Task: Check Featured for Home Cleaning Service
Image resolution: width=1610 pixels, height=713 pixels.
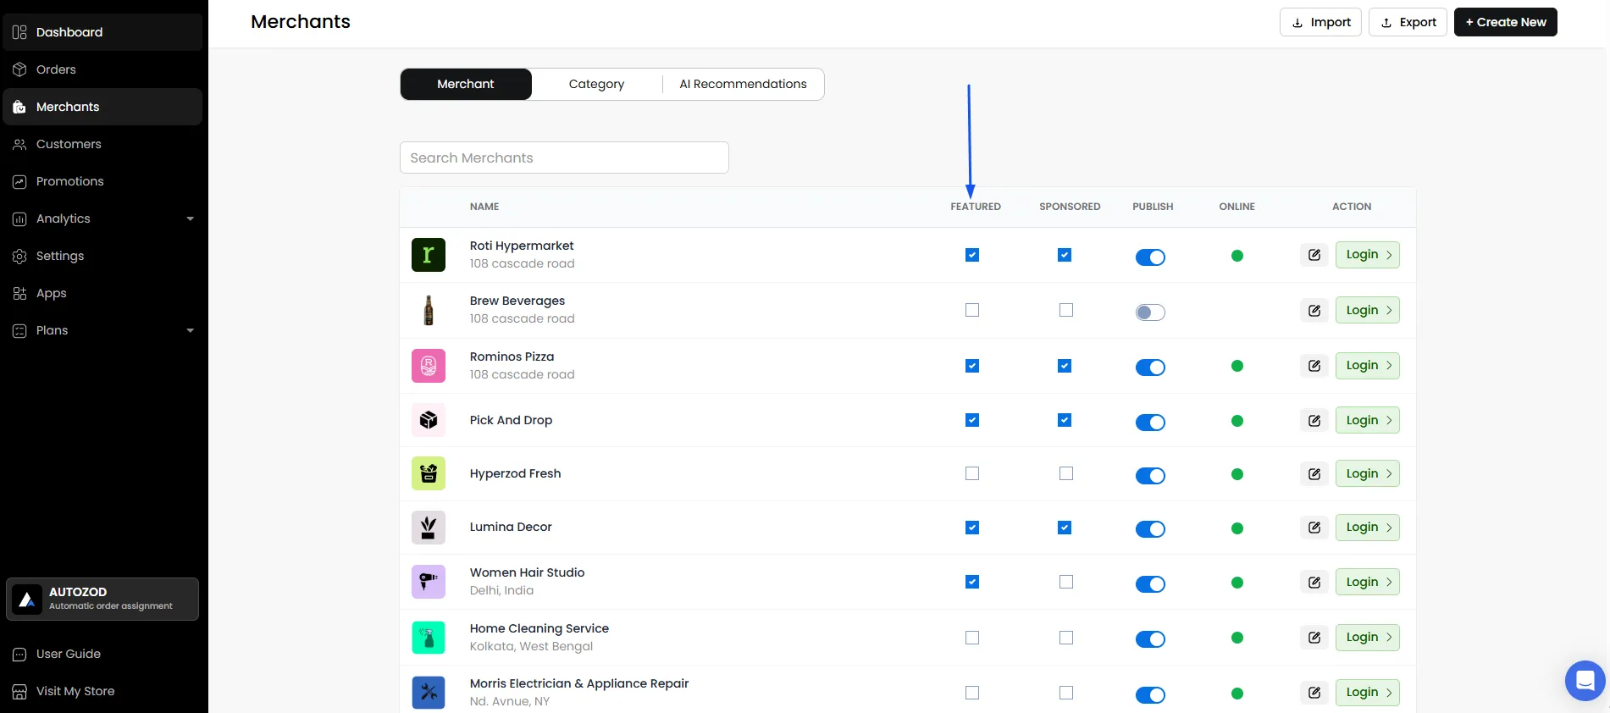Action: [x=972, y=638]
